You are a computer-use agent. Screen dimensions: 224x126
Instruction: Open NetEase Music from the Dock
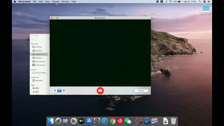(120, 121)
